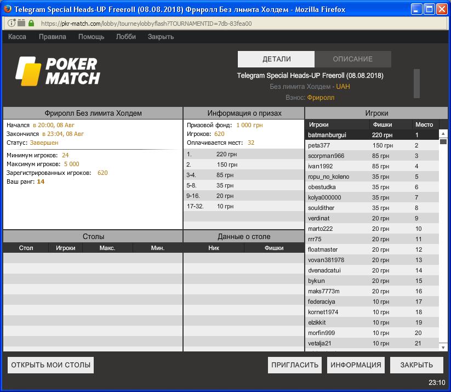
Task: Open the Касса menu
Action: 17,37
